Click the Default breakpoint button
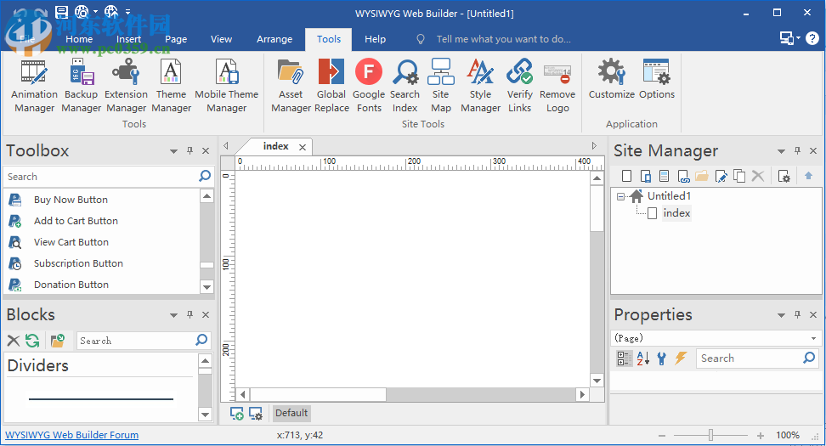The image size is (826, 446). [291, 413]
